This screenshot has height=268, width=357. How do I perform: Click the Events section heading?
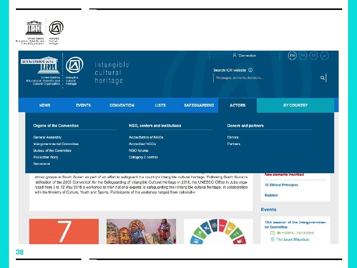coord(268,209)
